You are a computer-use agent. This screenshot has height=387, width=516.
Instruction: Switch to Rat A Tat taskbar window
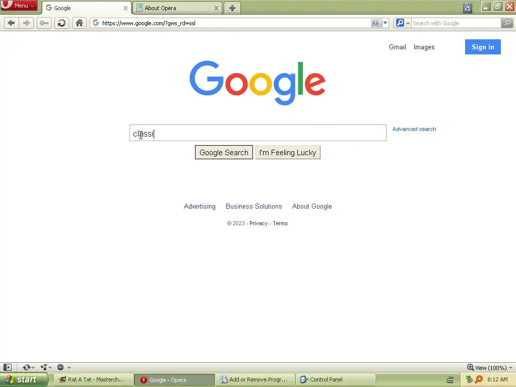coord(93,379)
